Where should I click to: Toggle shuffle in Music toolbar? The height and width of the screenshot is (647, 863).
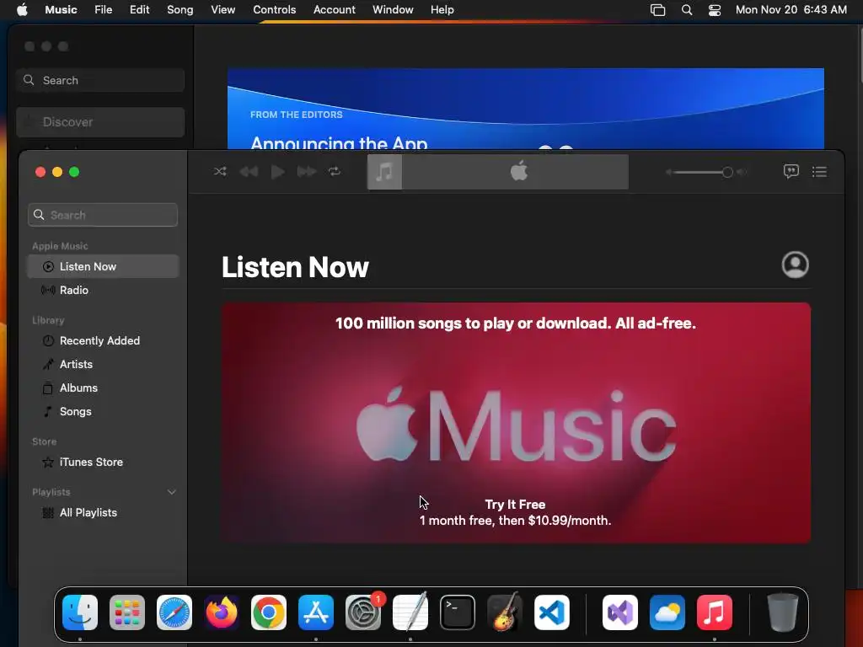pos(220,172)
